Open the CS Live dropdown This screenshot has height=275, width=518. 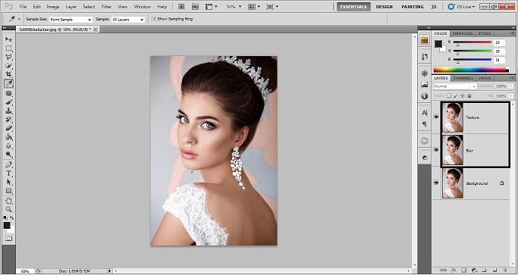pos(462,7)
